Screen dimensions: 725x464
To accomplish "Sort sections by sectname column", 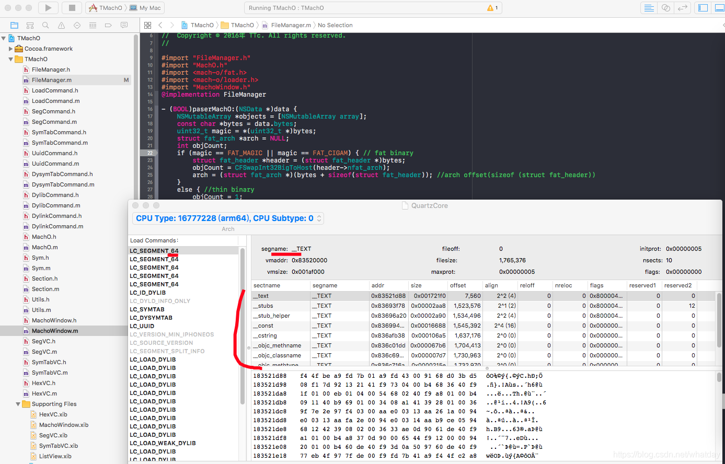I will (x=281, y=285).
